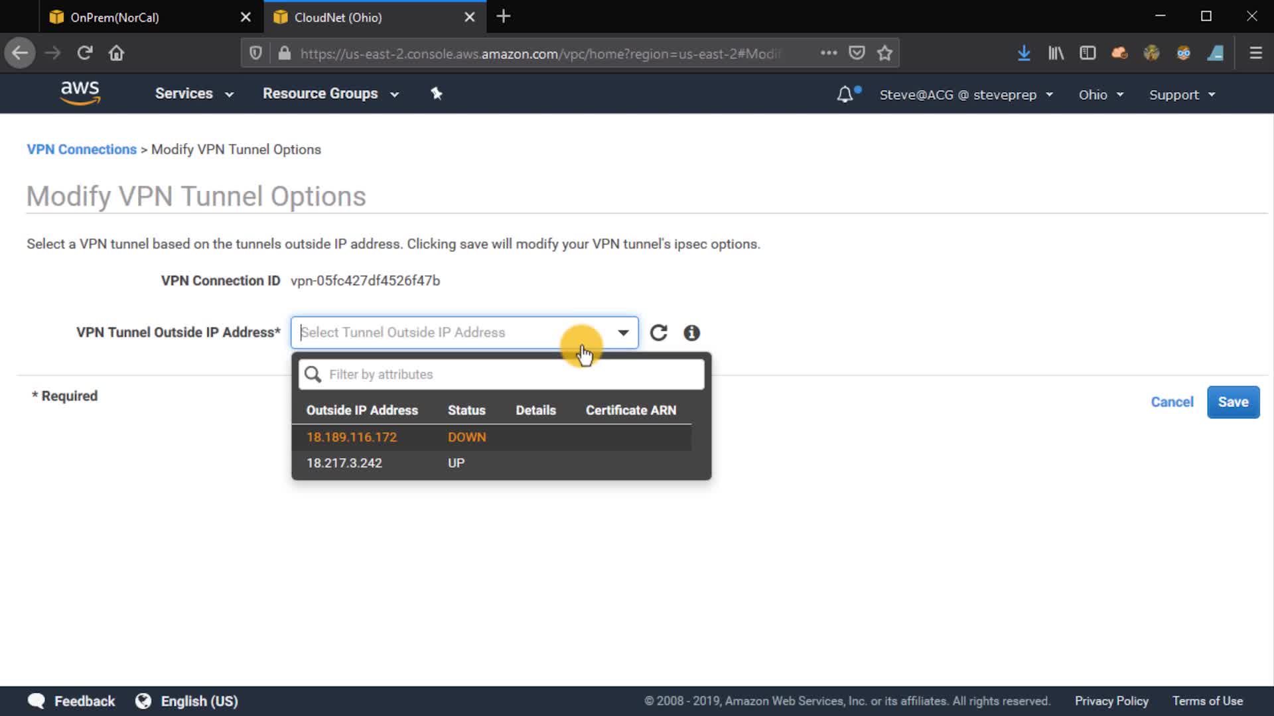Viewport: 1274px width, 716px height.
Task: Switch to the OnPrem(NorCal) tab
Action: 114,17
